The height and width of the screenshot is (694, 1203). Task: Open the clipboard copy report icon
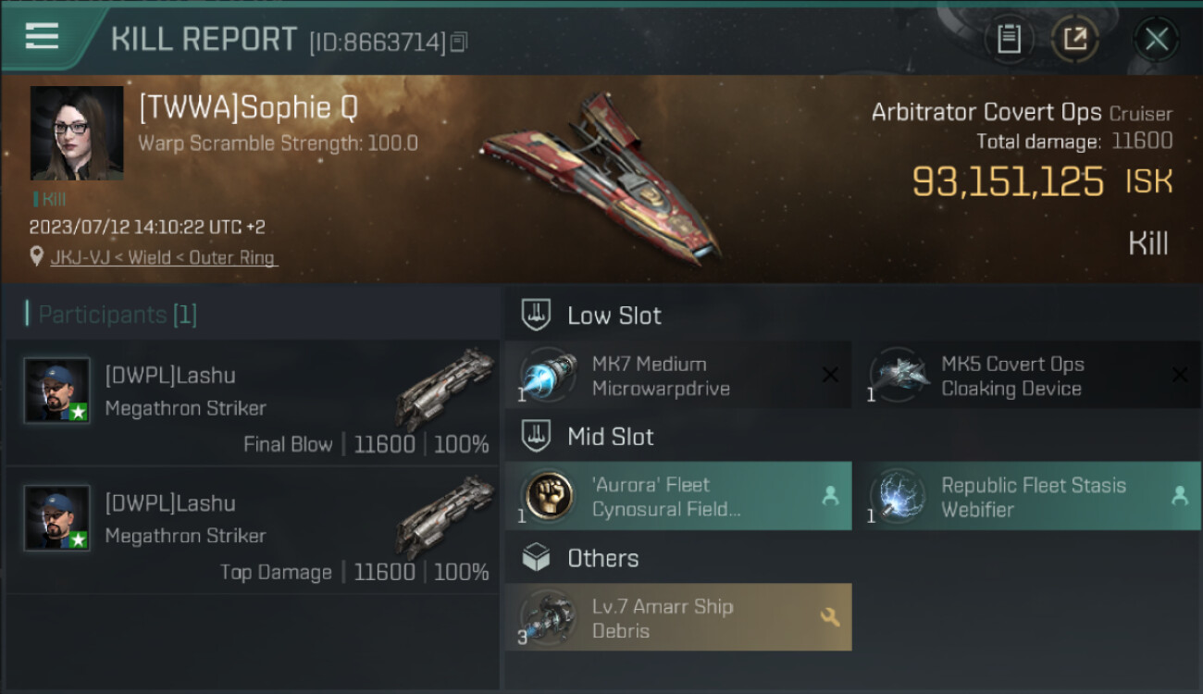pyautogui.click(x=1009, y=39)
